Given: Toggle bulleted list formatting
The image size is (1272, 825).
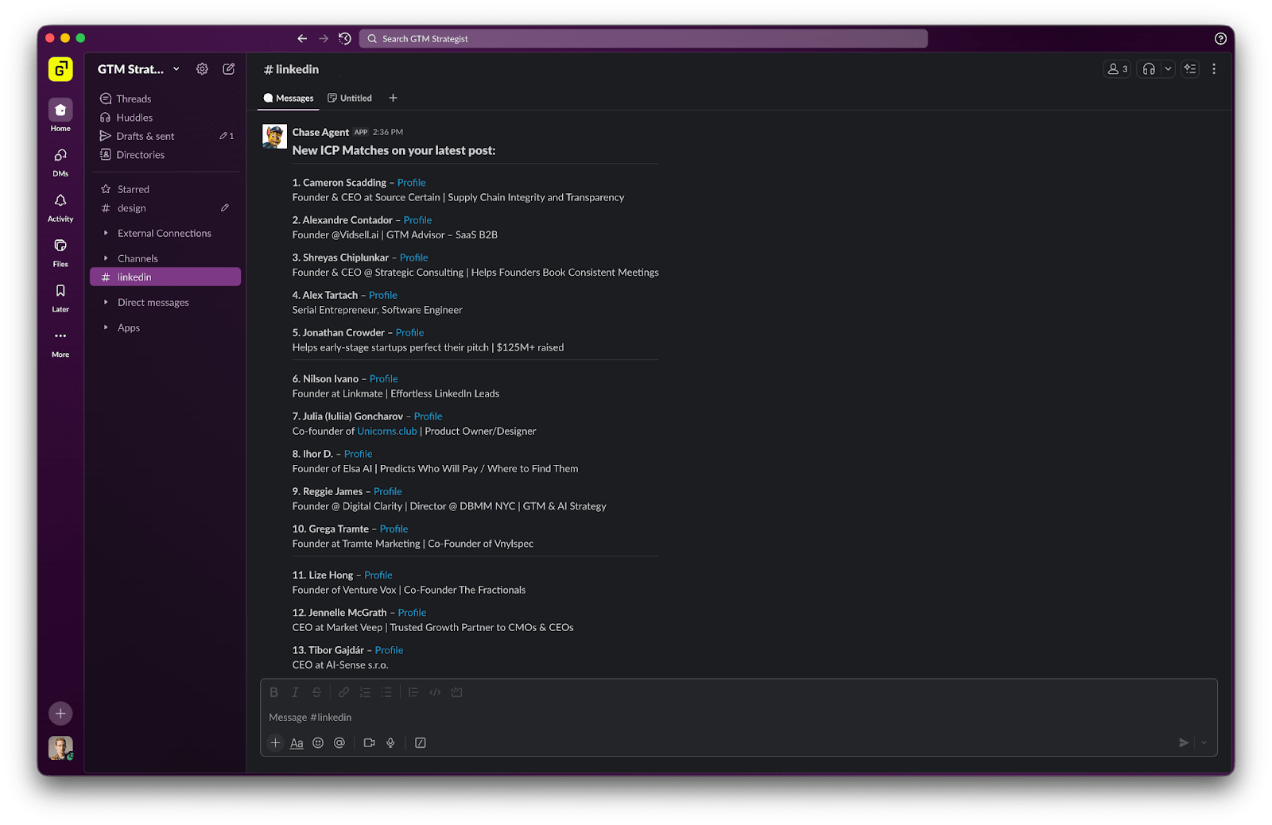Looking at the screenshot, I should coord(386,692).
